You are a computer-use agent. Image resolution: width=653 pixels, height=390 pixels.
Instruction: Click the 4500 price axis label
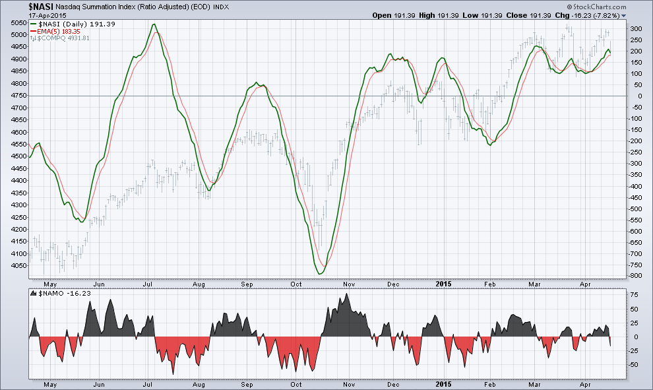tap(18, 156)
